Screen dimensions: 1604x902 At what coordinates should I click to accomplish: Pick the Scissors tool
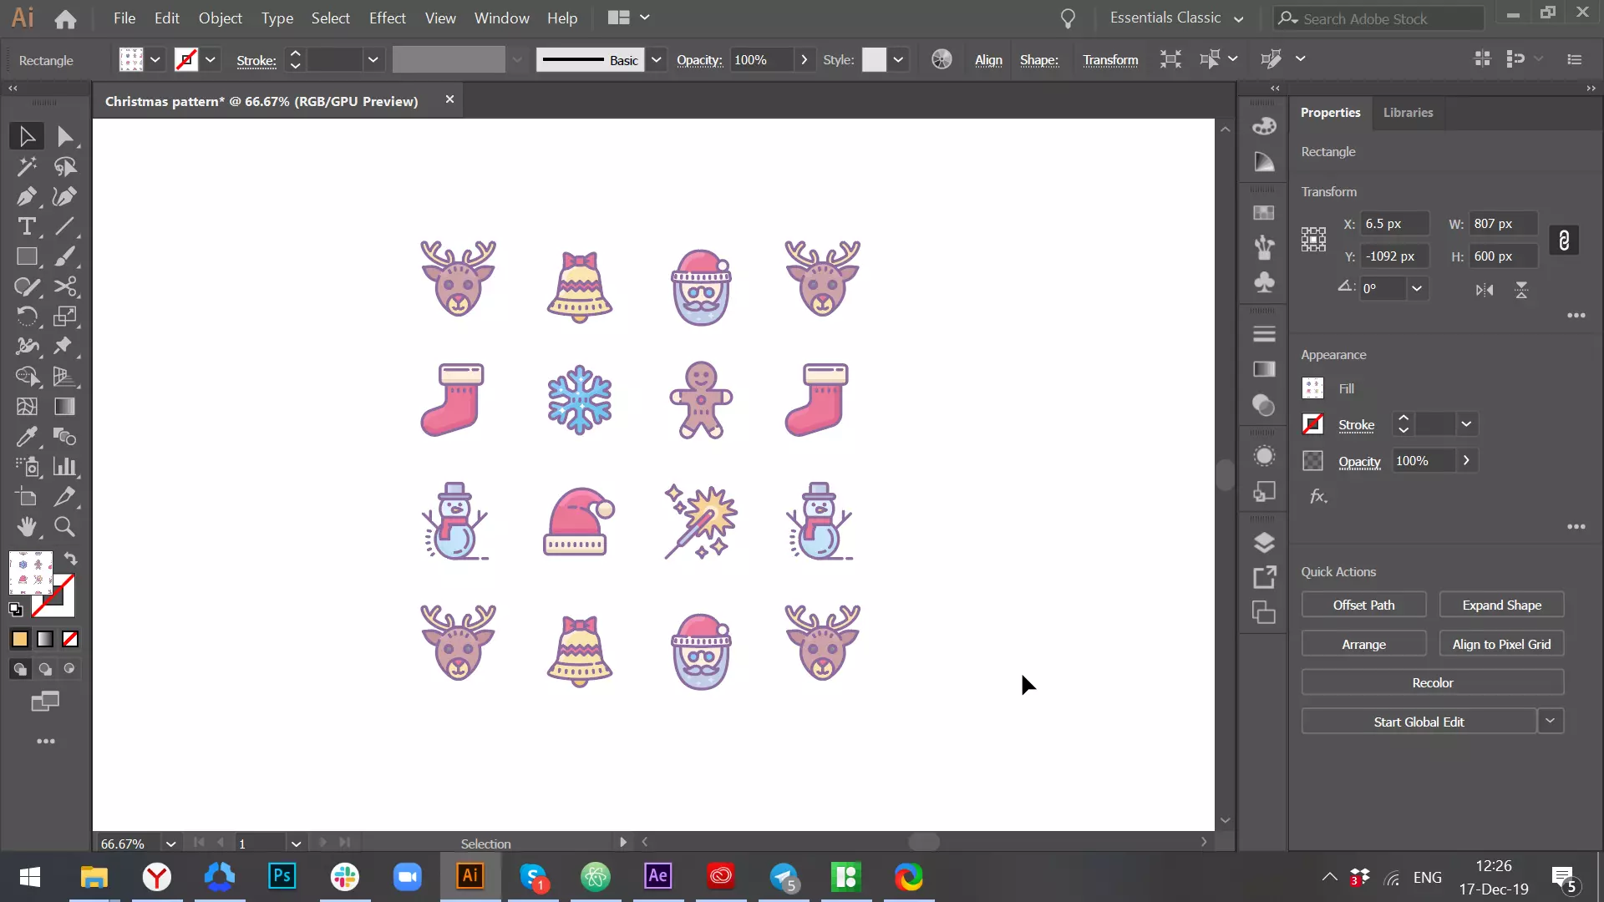pos(64,286)
